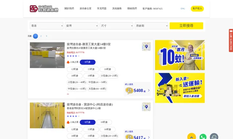Select blue 8尺倉 in 勝景工業大廈 listing
Image resolution: width=233 pixels, height=139 pixels.
pos(87,62)
